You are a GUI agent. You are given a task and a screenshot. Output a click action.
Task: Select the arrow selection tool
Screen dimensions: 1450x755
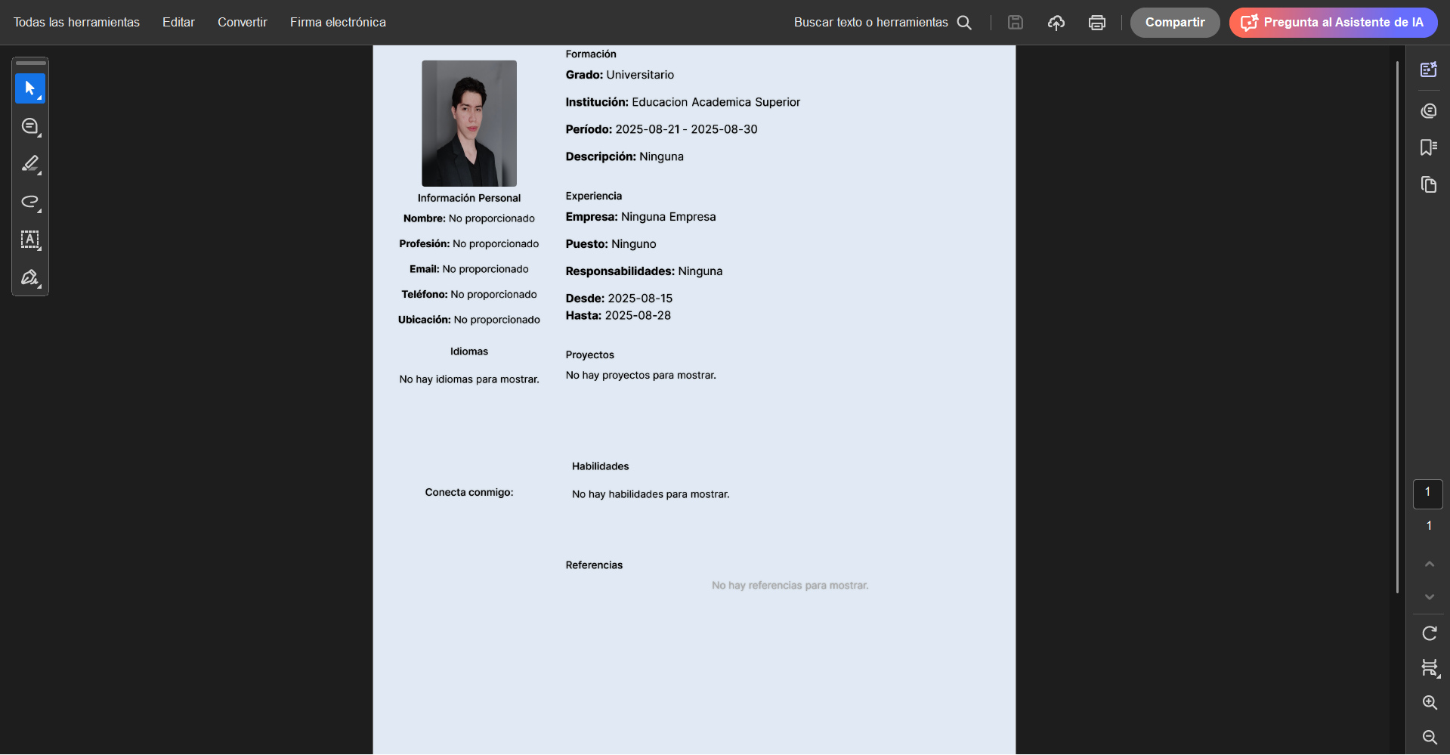(29, 88)
